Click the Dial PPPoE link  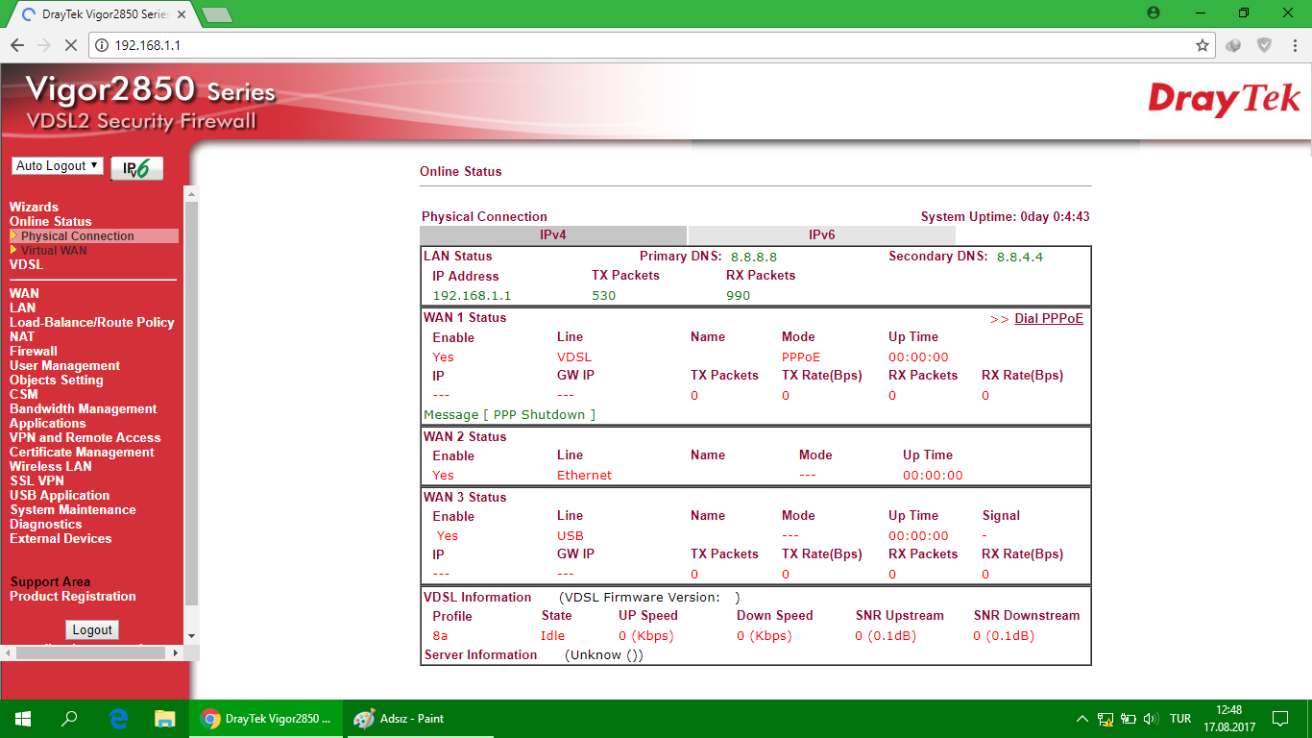(1048, 319)
